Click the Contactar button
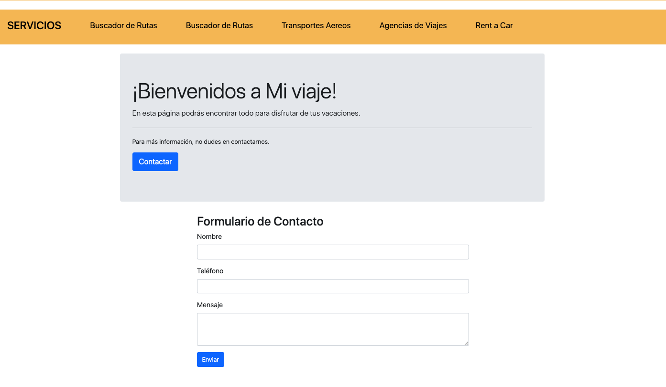Screen dimensions: 666x387 (x=155, y=161)
